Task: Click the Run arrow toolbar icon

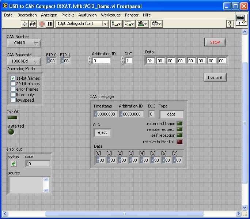Action: [24, 24]
